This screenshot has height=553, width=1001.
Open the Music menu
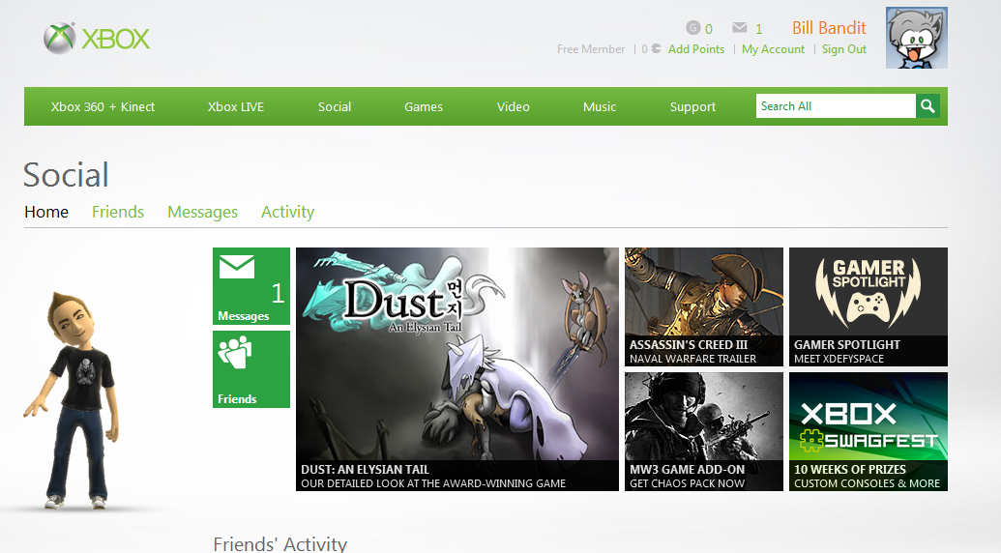[600, 106]
